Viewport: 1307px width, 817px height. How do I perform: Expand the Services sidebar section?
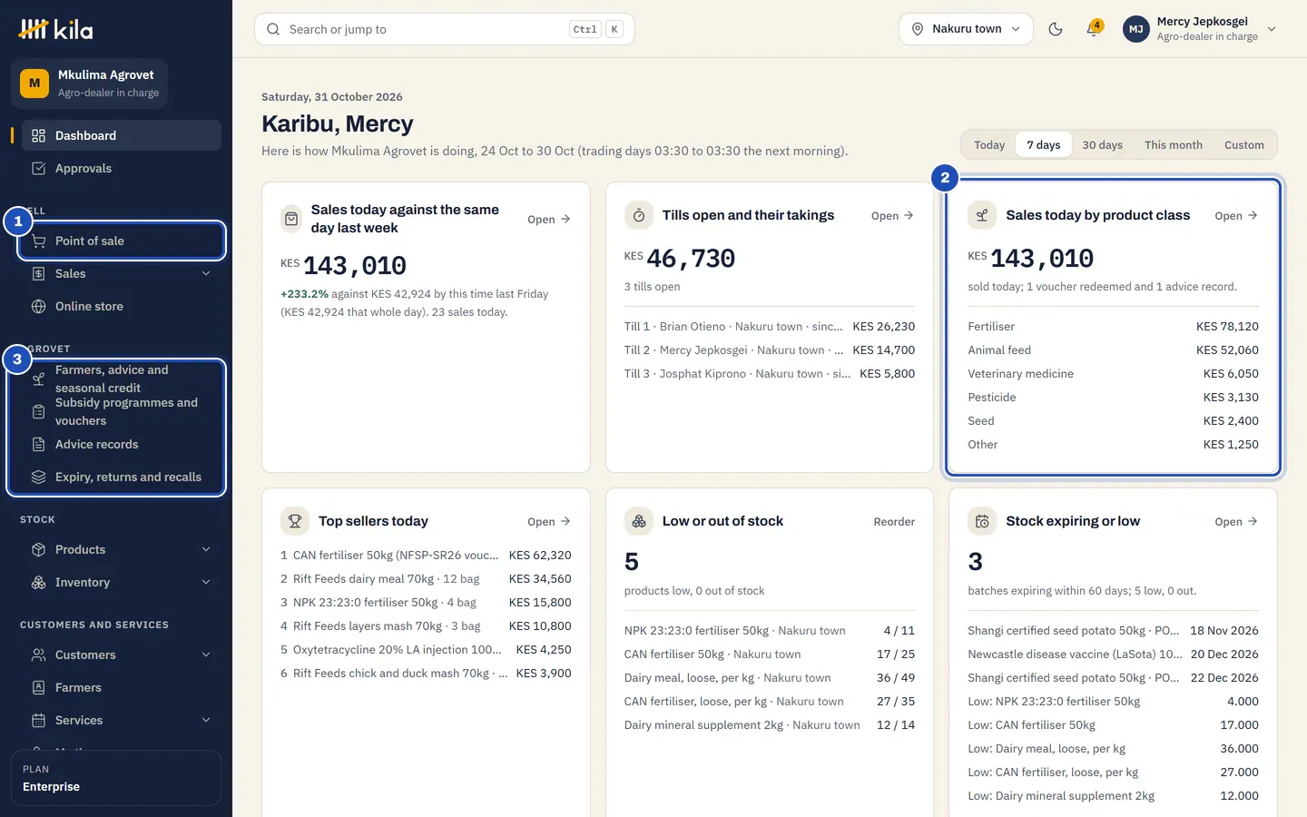tap(122, 720)
